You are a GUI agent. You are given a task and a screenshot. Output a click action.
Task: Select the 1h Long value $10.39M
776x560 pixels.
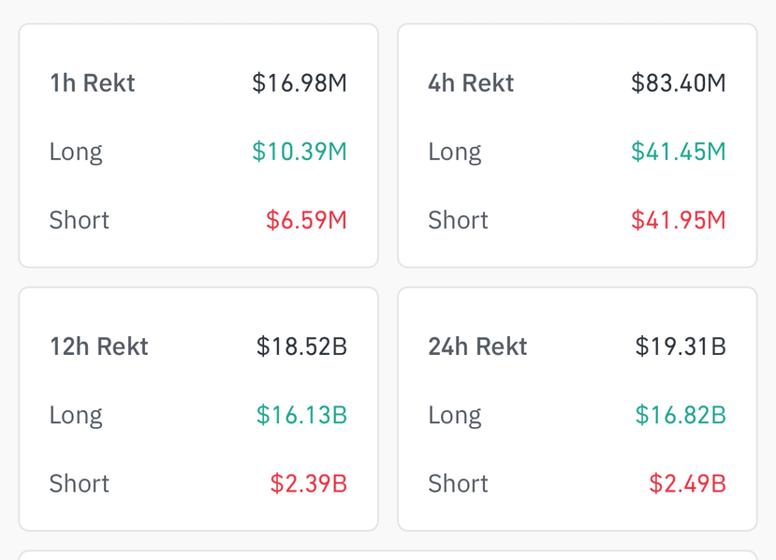[300, 151]
